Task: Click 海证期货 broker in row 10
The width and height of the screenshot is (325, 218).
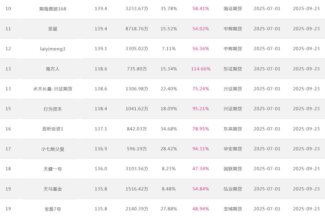Action: click(x=233, y=8)
